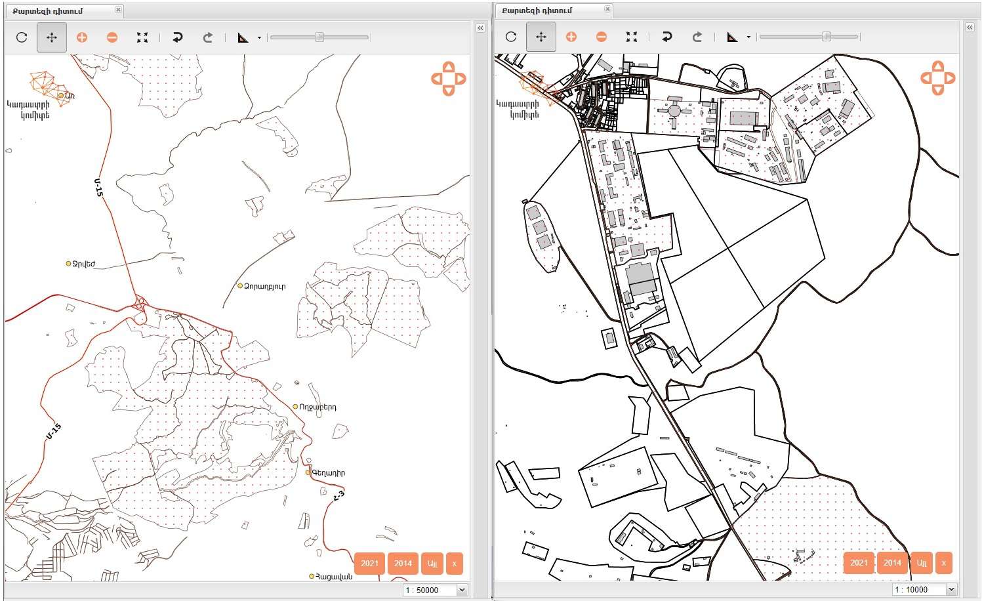Click refresh icon in left map toolbar
Viewport: 982px width, 601px height.
[22, 37]
